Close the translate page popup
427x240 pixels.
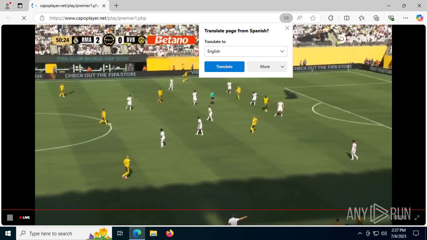click(x=287, y=28)
